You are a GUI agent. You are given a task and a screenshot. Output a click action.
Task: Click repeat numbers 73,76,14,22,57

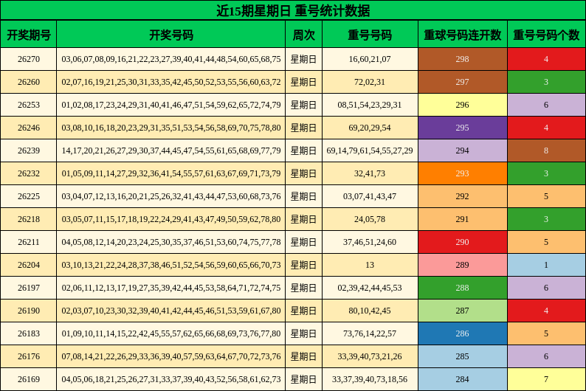pos(370,333)
